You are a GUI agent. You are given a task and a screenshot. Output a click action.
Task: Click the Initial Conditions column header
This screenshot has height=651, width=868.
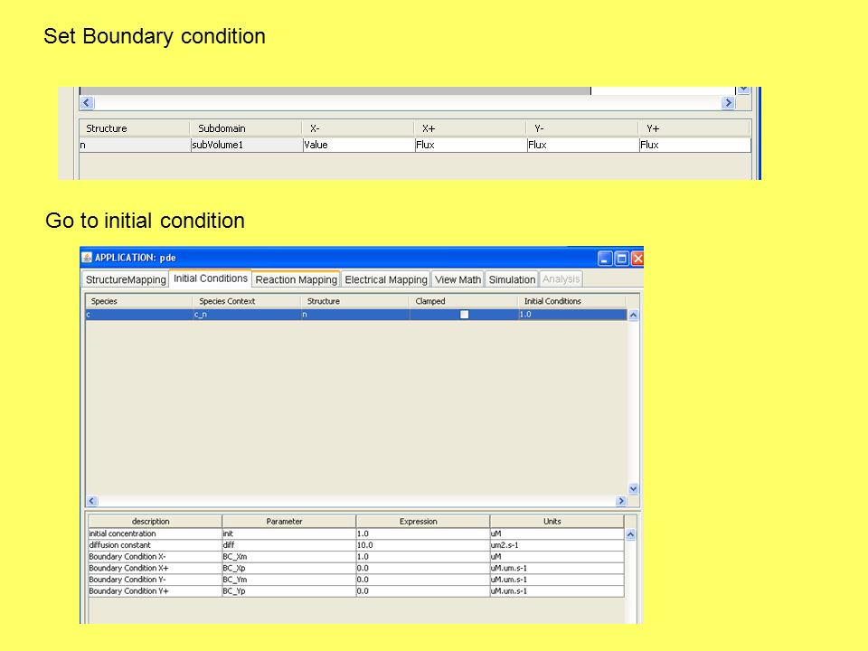click(571, 301)
